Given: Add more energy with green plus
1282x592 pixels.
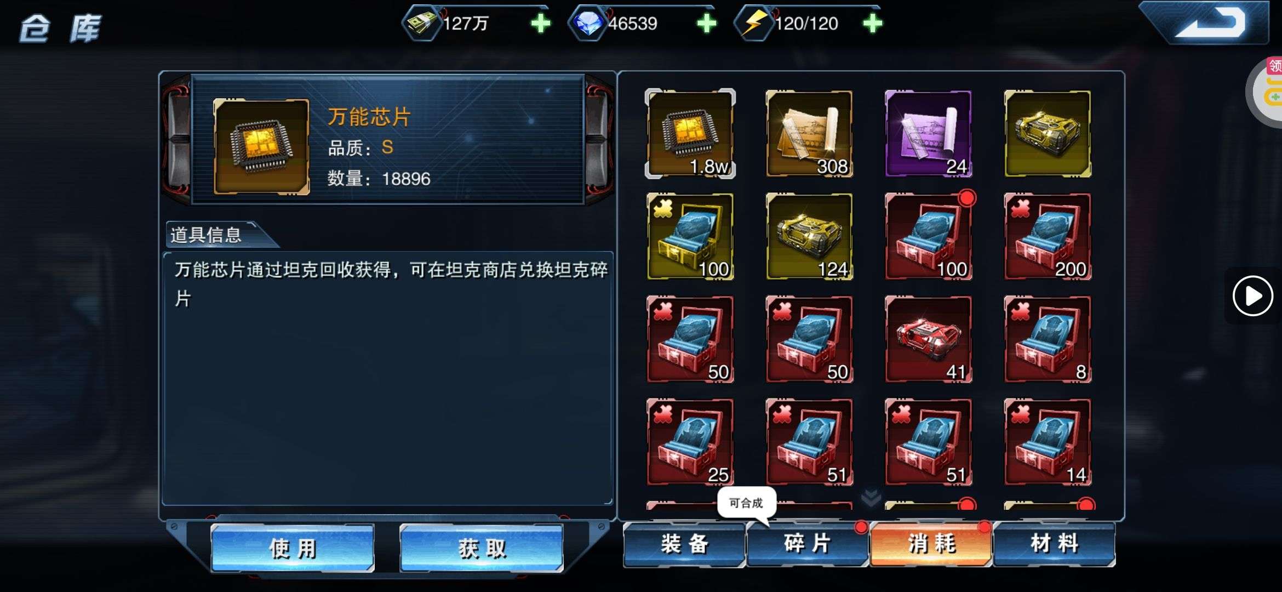Looking at the screenshot, I should coord(872,24).
